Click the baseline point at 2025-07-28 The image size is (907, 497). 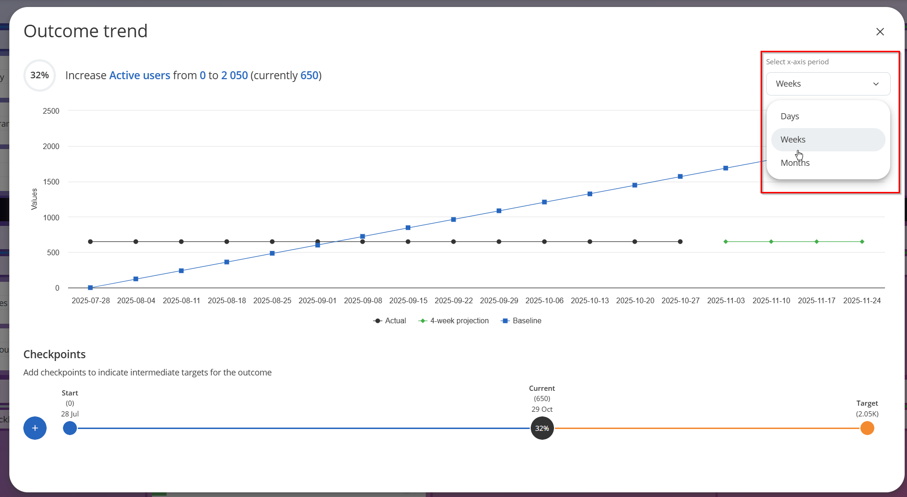point(90,288)
